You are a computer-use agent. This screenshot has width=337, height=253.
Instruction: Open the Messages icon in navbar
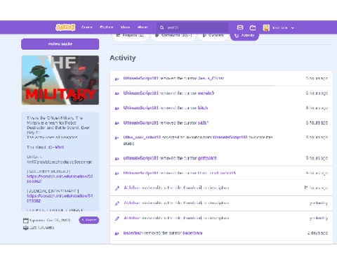240,27
